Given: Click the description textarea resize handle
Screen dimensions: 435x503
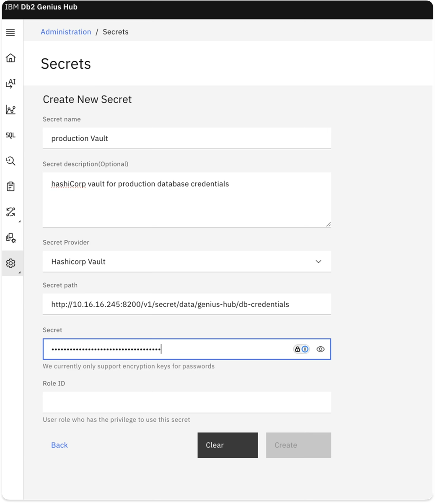Looking at the screenshot, I should point(328,224).
